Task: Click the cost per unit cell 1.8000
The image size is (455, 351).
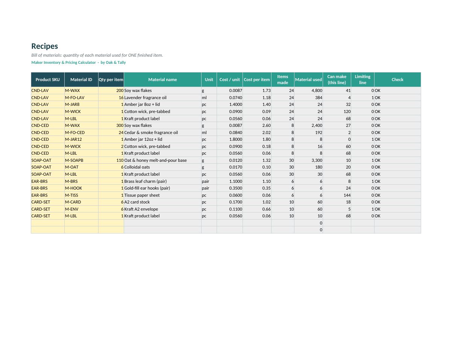Action: [x=230, y=139]
